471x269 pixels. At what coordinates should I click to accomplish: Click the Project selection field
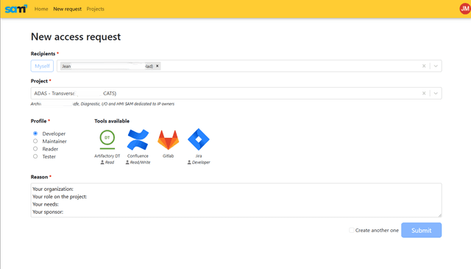coord(236,94)
